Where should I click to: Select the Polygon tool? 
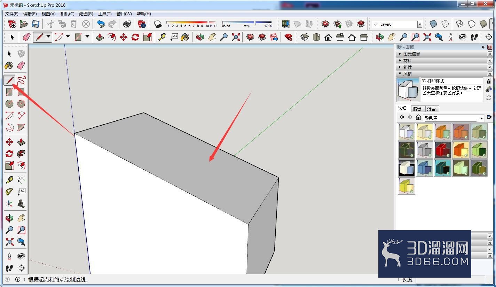pyautogui.click(x=21, y=103)
